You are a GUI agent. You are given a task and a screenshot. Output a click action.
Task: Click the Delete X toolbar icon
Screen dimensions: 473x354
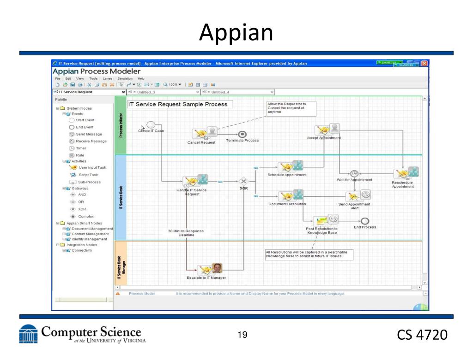pos(112,85)
